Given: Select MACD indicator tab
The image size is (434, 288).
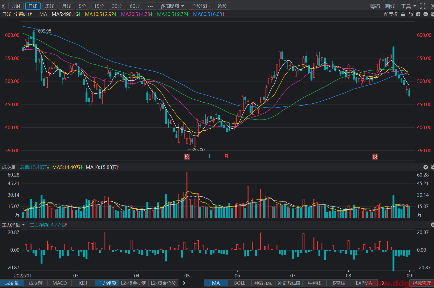Looking at the screenshot, I should 59,283.
